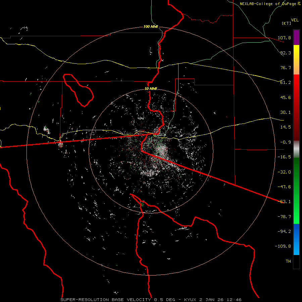Click the purple band of the color bar
This screenshot has width=302, height=302.
(x=296, y=37)
